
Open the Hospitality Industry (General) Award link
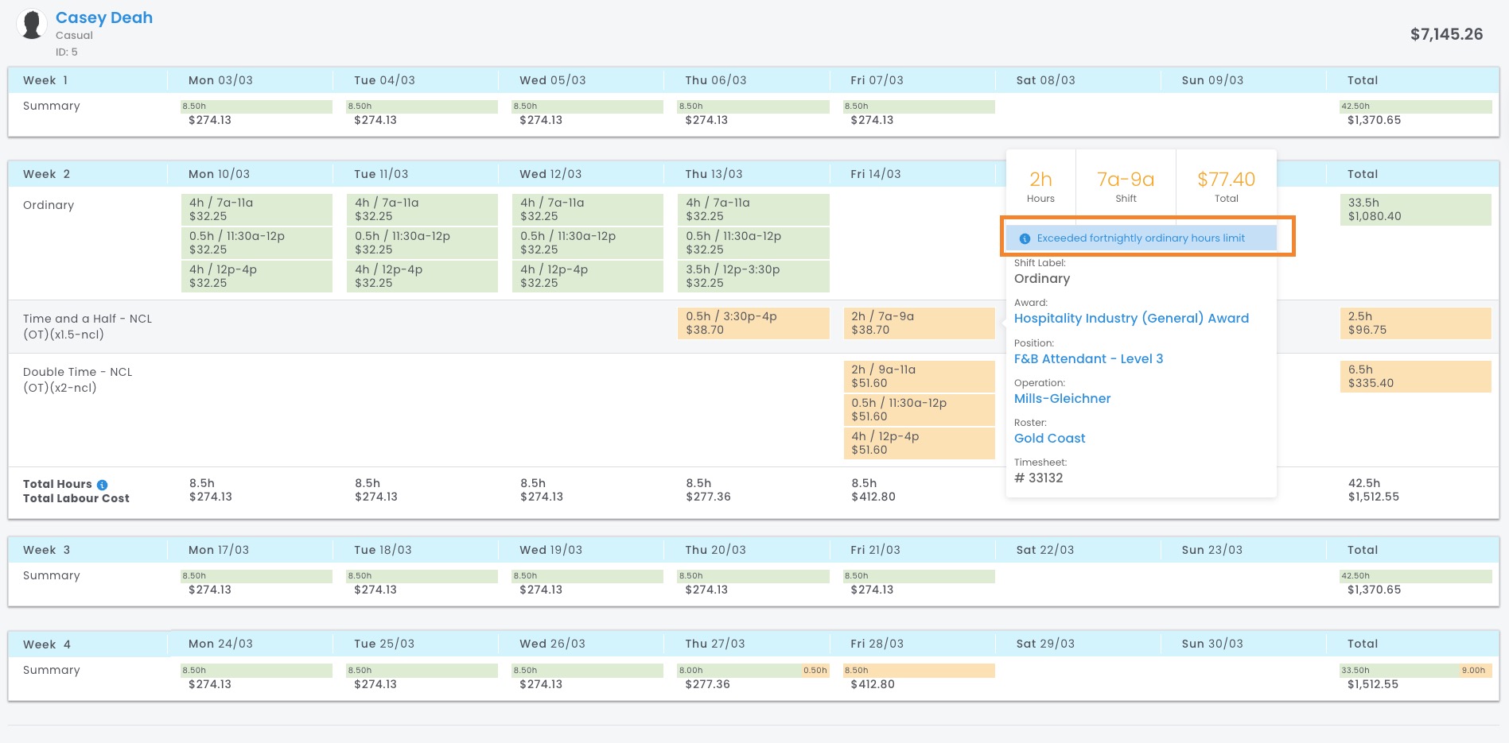(1130, 318)
